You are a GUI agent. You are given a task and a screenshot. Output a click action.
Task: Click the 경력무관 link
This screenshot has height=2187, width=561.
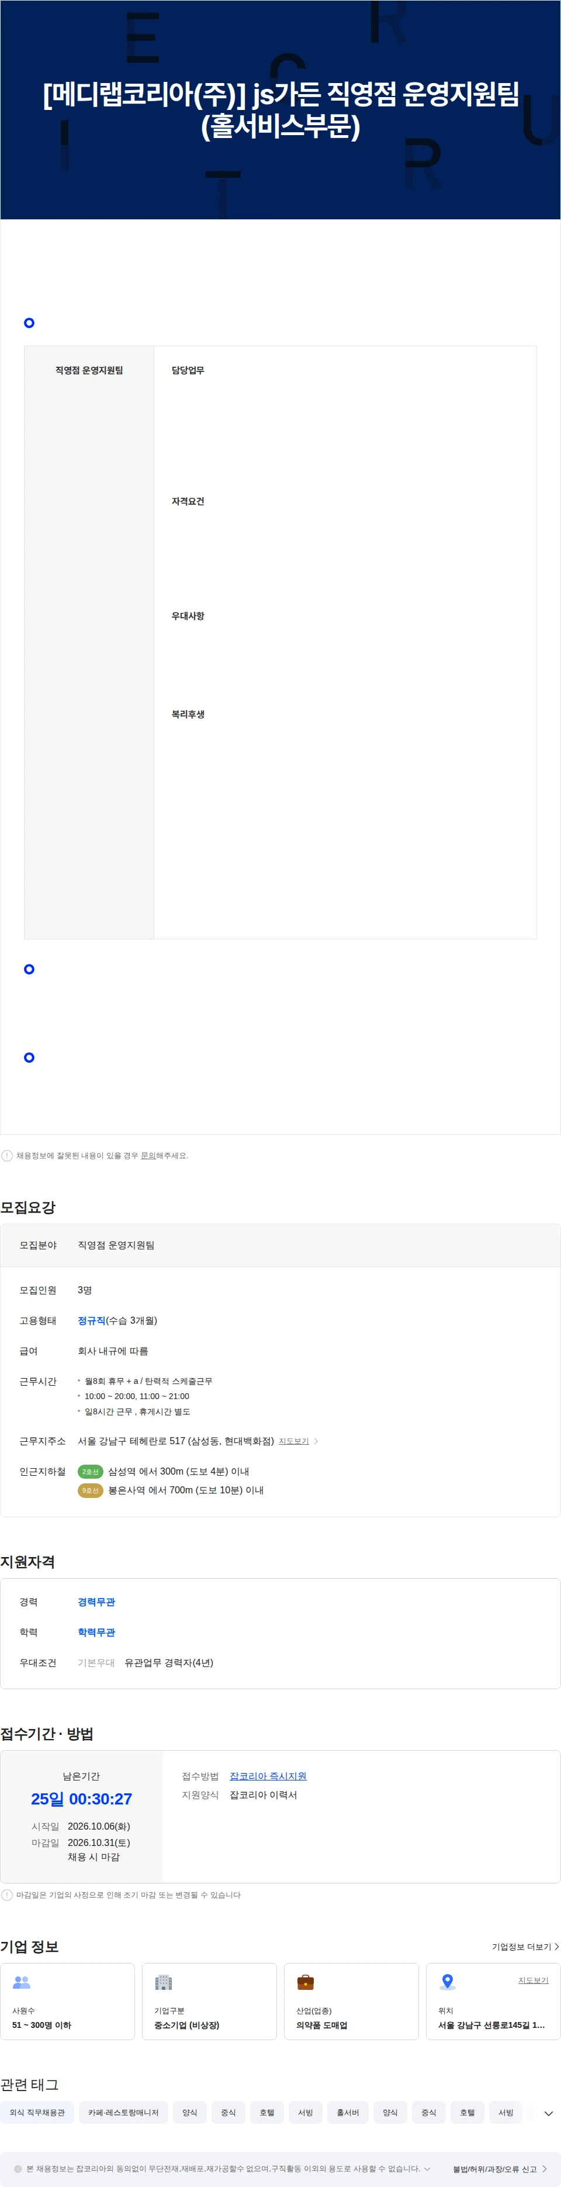point(96,1602)
